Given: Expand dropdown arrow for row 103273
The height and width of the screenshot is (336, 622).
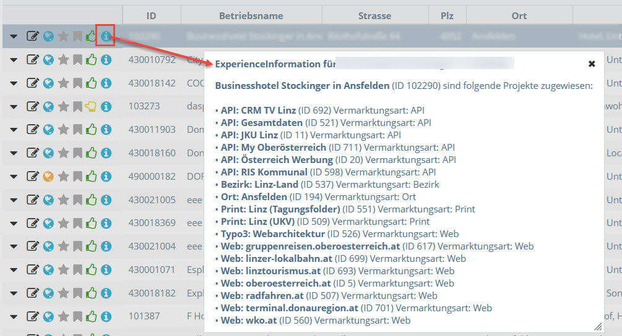Looking at the screenshot, I should click(x=14, y=107).
